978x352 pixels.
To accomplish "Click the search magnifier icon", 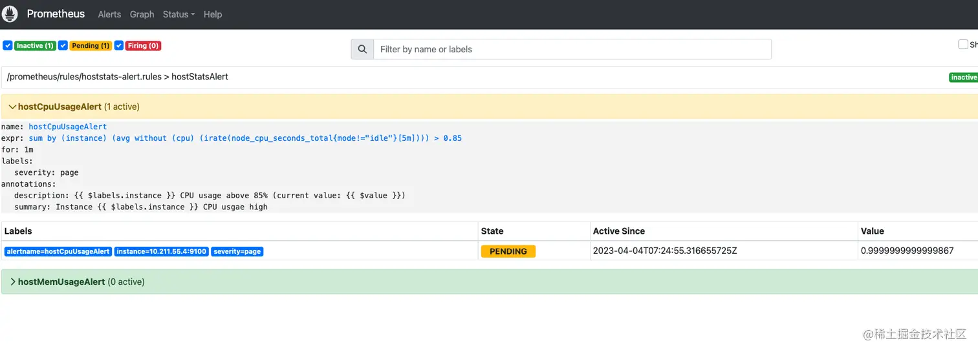I will pos(362,49).
